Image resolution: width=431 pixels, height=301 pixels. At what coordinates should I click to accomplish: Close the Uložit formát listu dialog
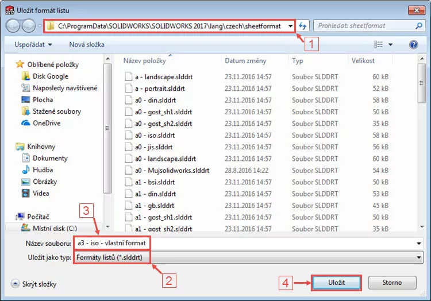(417, 10)
